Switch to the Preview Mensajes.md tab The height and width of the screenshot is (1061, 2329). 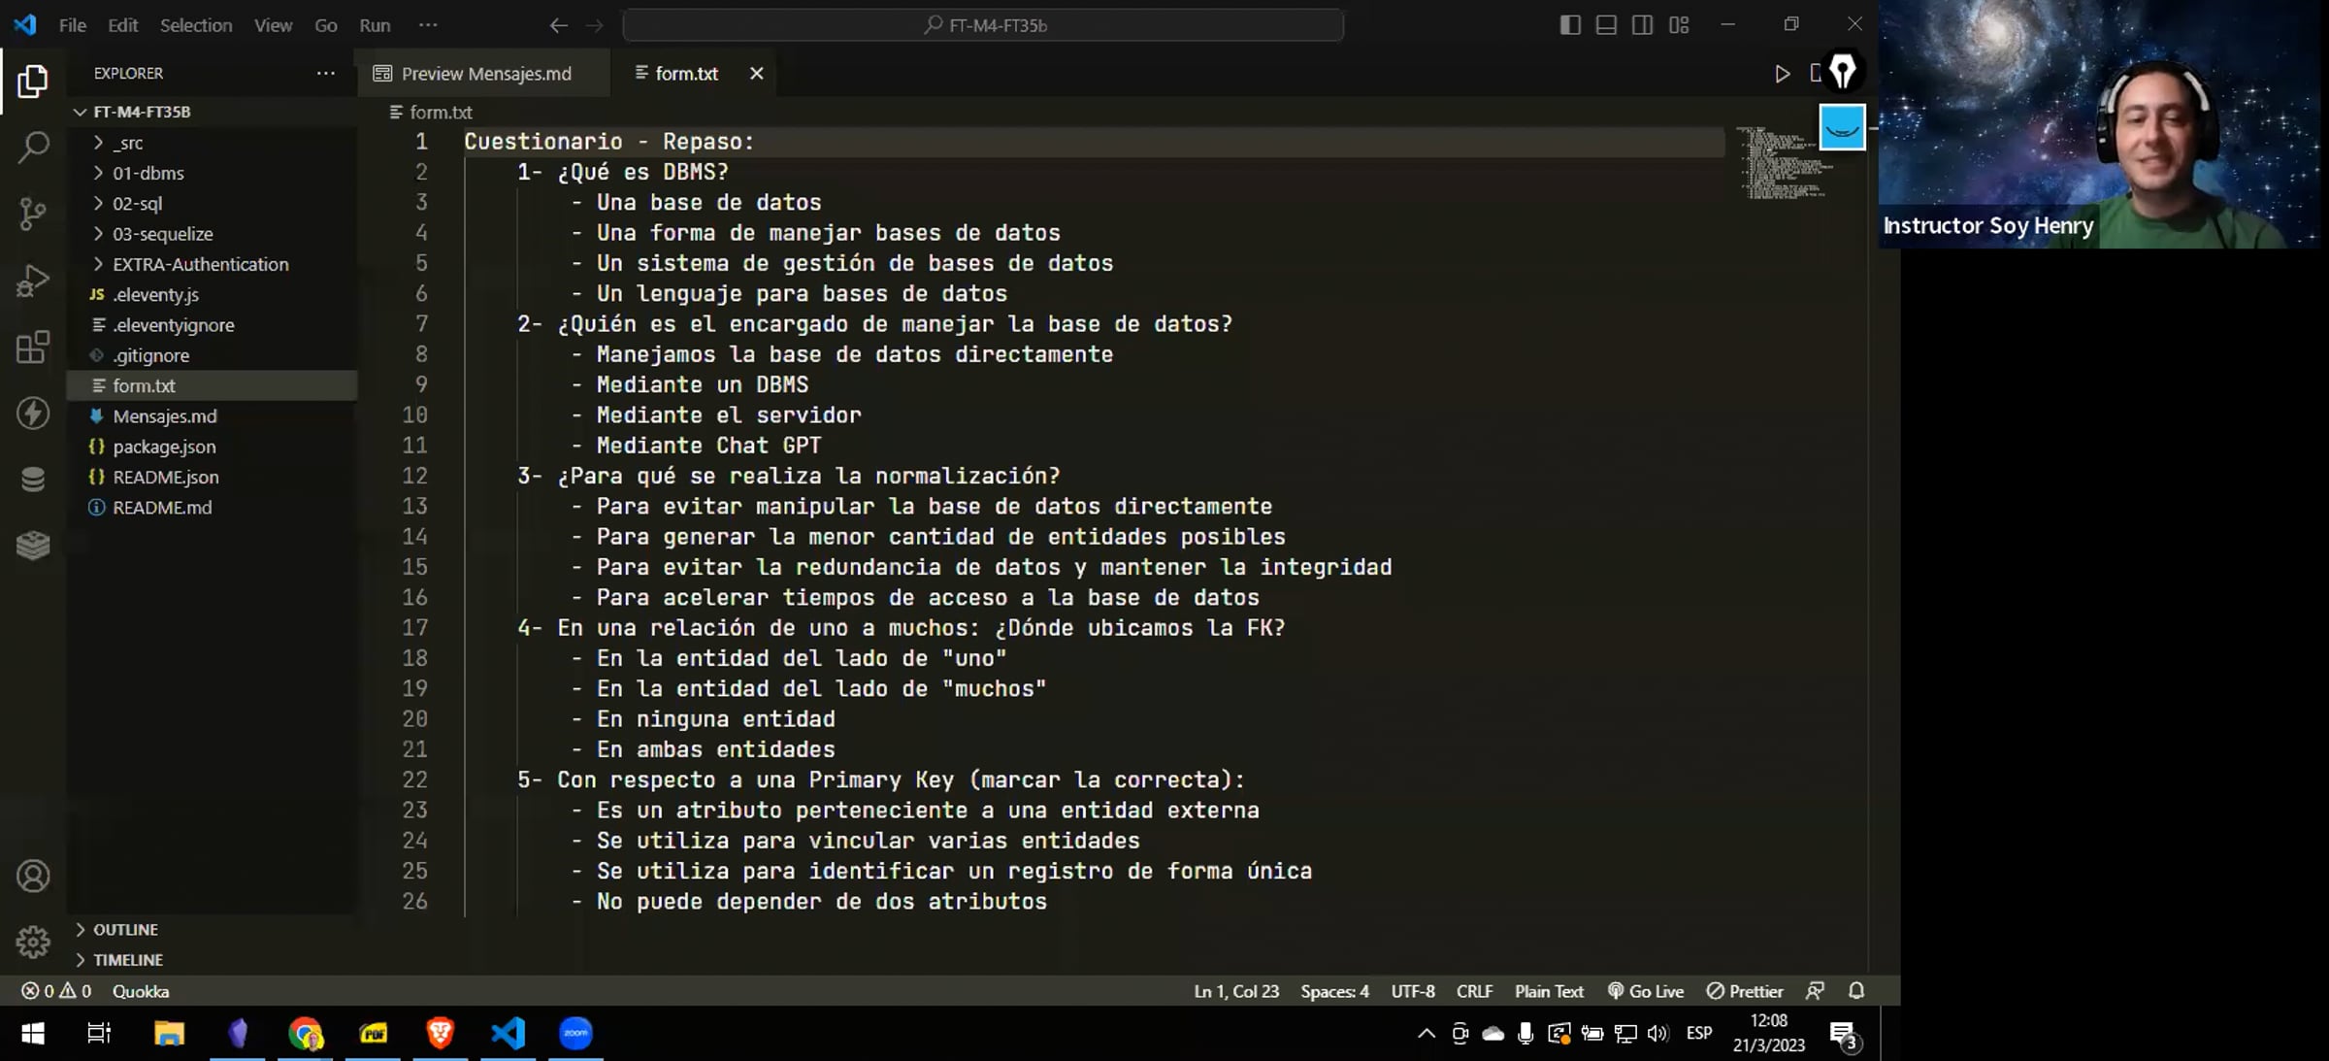(x=485, y=74)
